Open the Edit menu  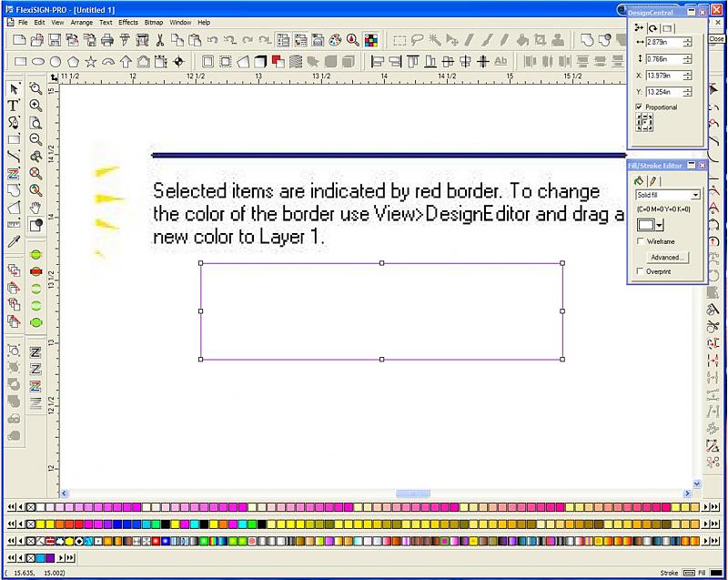click(x=39, y=22)
